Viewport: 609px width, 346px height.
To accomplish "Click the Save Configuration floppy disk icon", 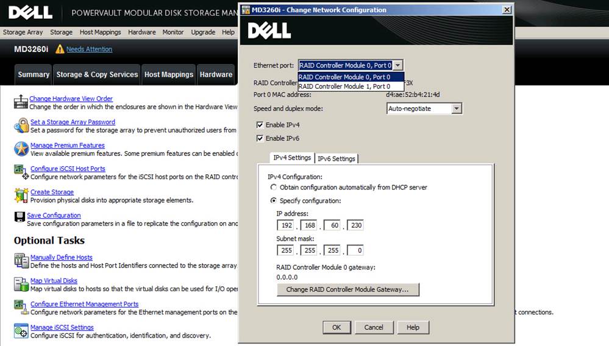I will click(x=20, y=217).
